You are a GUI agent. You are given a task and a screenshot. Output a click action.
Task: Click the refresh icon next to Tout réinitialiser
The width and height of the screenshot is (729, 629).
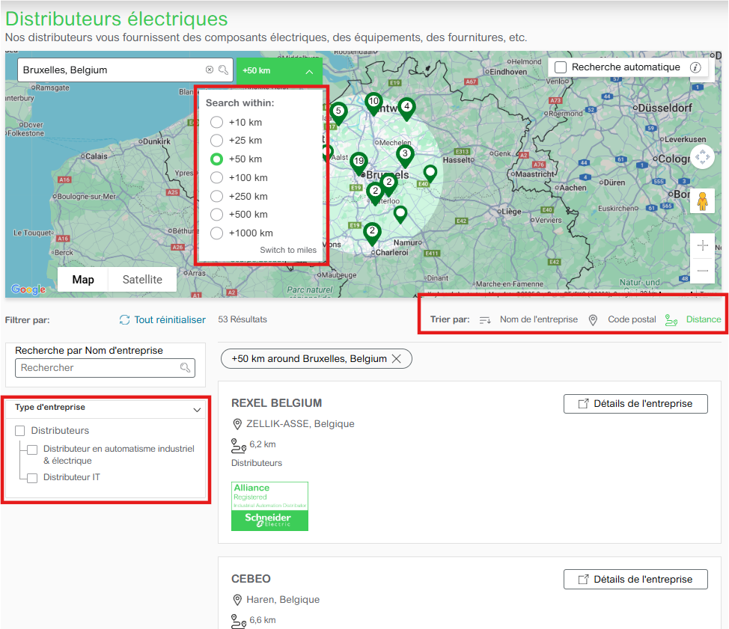pyautogui.click(x=124, y=319)
